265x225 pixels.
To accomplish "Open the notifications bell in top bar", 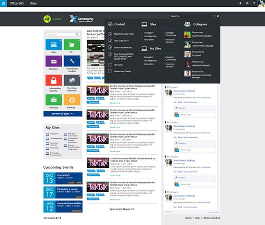I will (240, 3).
